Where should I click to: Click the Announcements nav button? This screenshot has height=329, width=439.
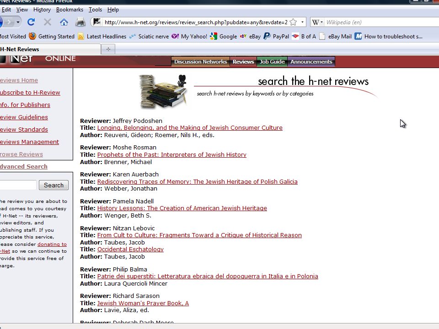point(311,62)
